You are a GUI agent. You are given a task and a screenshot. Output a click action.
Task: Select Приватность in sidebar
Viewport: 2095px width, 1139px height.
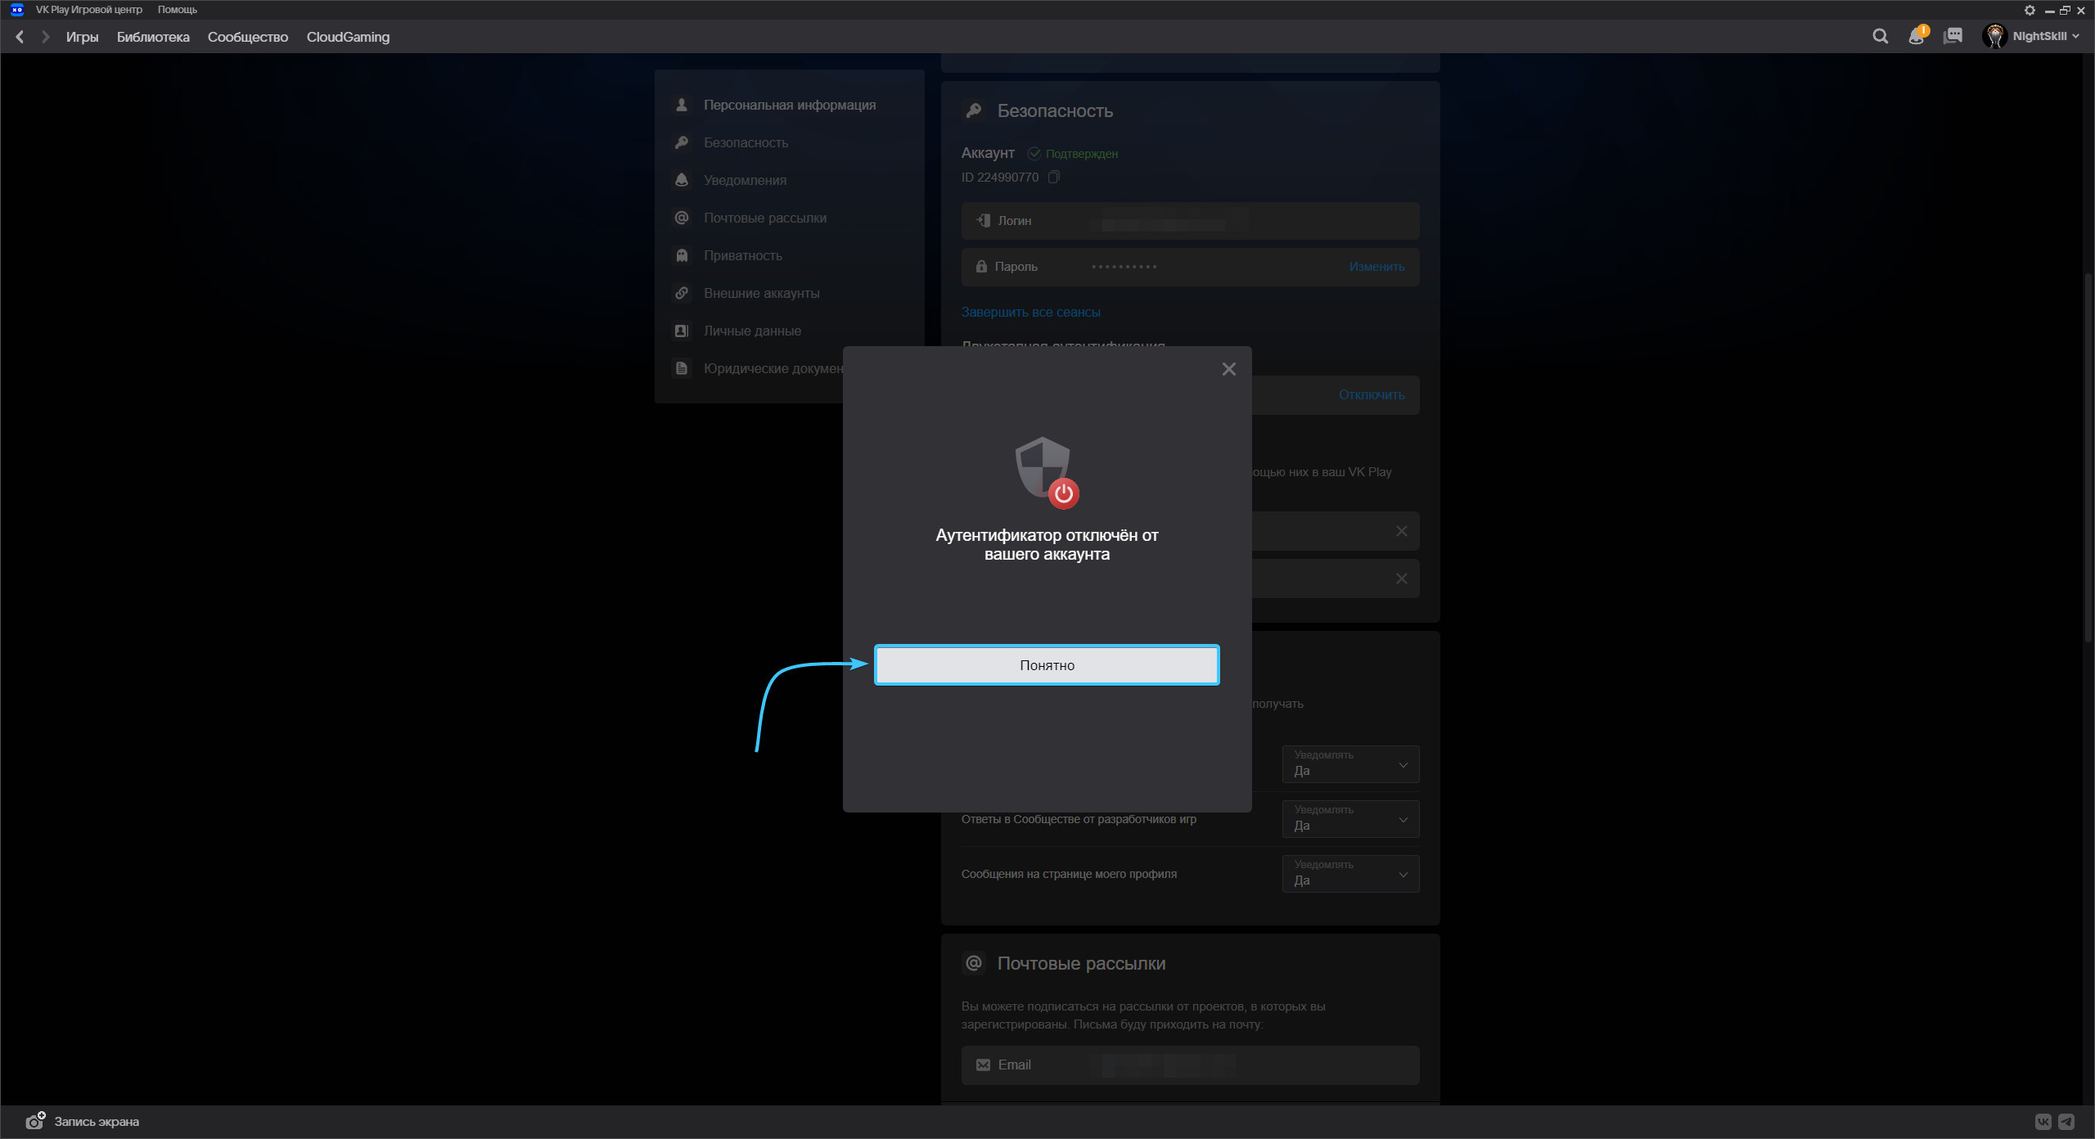743,255
